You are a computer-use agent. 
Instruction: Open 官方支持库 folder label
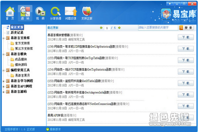[x=22, y=43]
